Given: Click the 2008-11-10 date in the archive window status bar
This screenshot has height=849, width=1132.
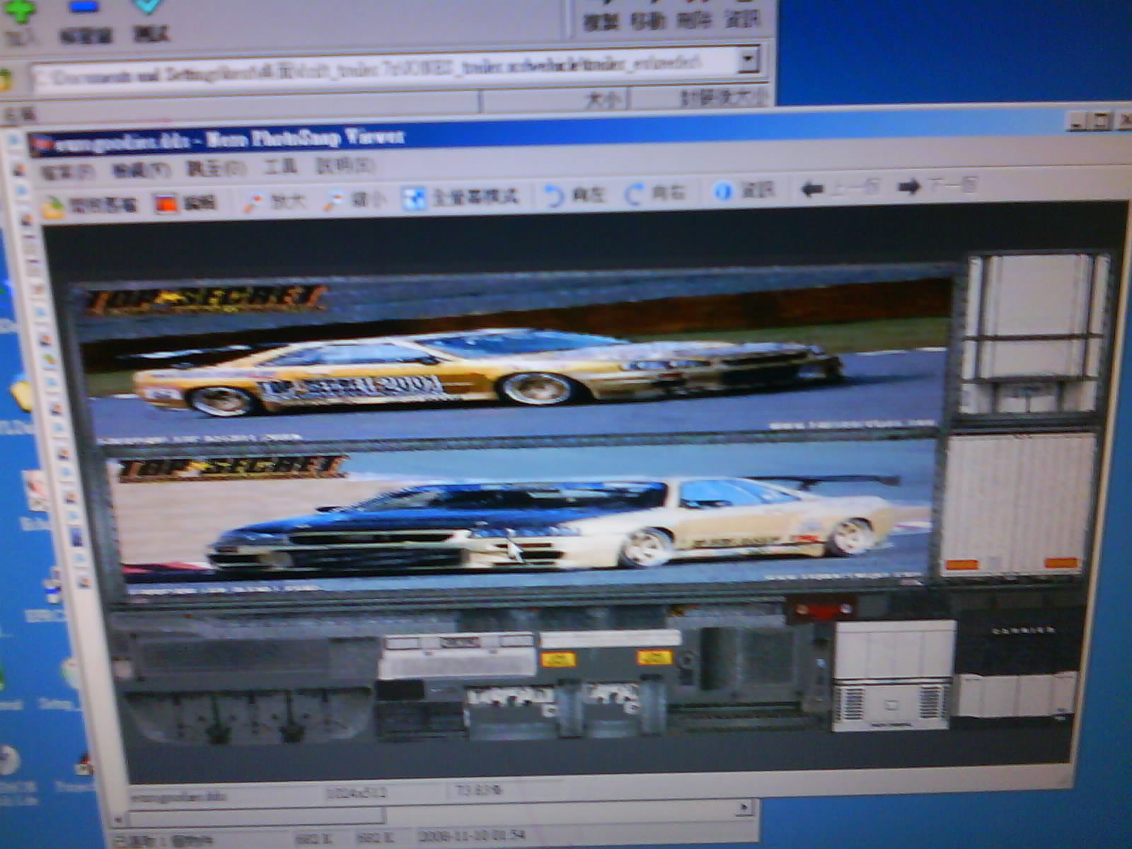Looking at the screenshot, I should [472, 836].
